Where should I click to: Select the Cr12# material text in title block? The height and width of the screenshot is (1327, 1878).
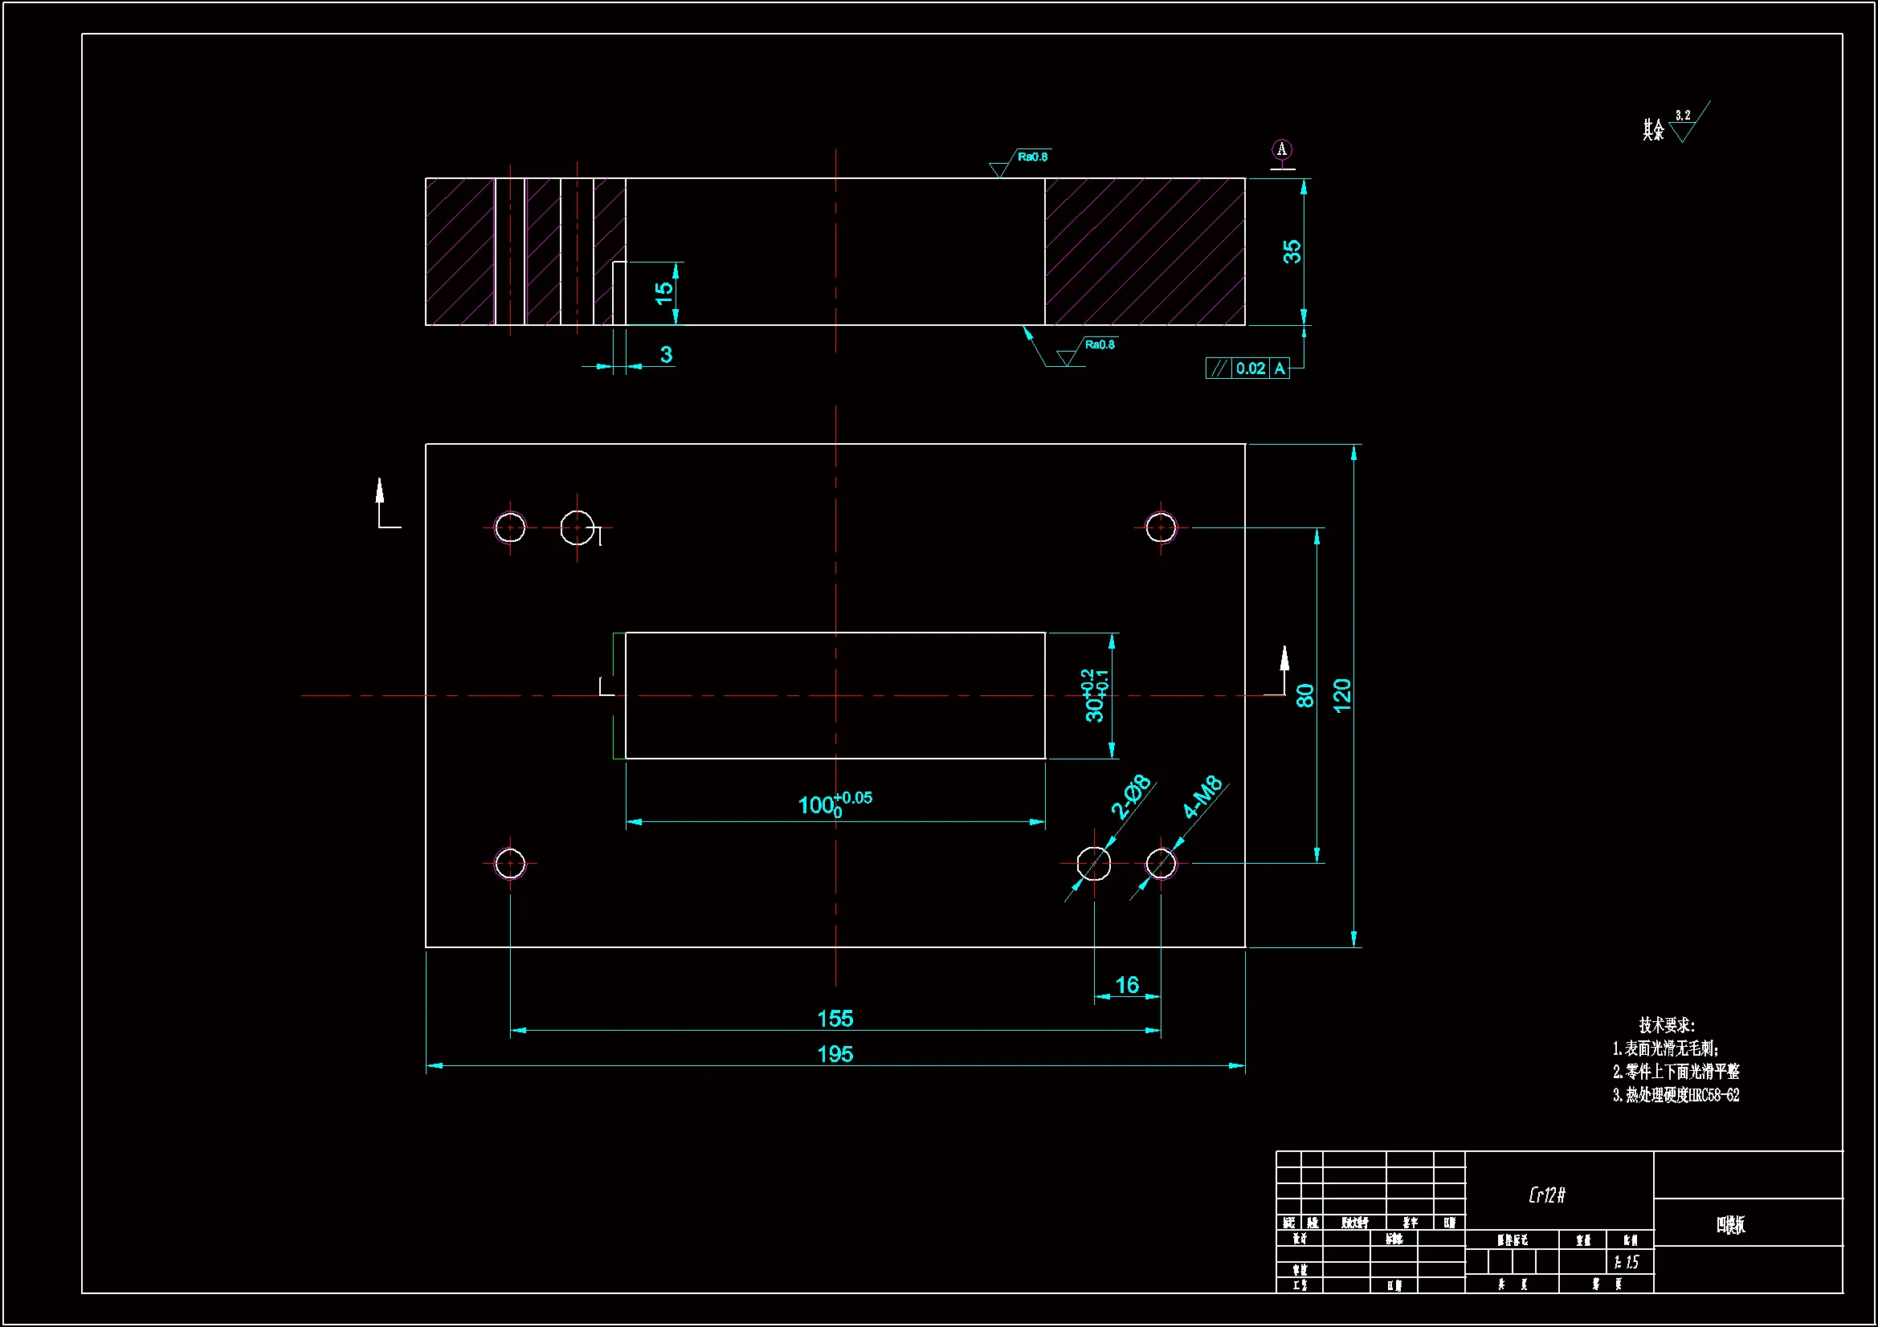pos(1547,1195)
